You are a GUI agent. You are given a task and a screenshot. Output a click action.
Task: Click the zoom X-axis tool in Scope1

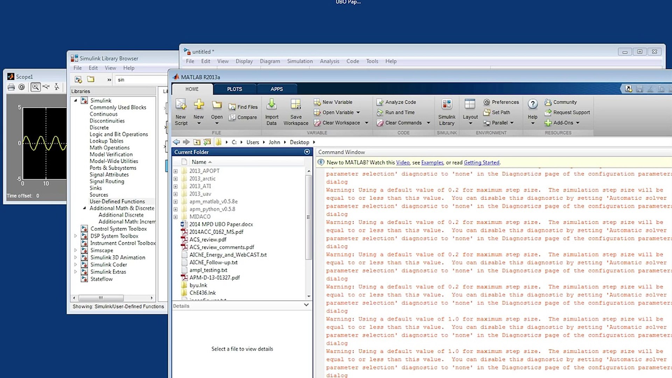46,87
